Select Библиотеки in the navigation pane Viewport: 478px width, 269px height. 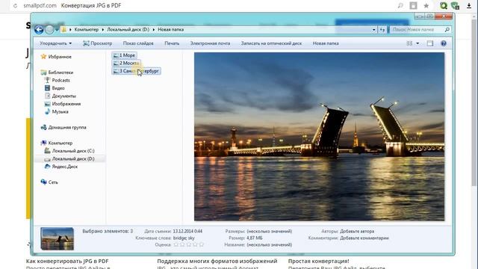(x=57, y=72)
